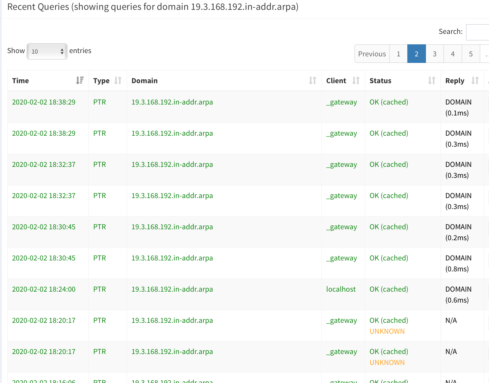This screenshot has width=489, height=383.
Task: Sort by Time column icon
Action: tap(80, 80)
